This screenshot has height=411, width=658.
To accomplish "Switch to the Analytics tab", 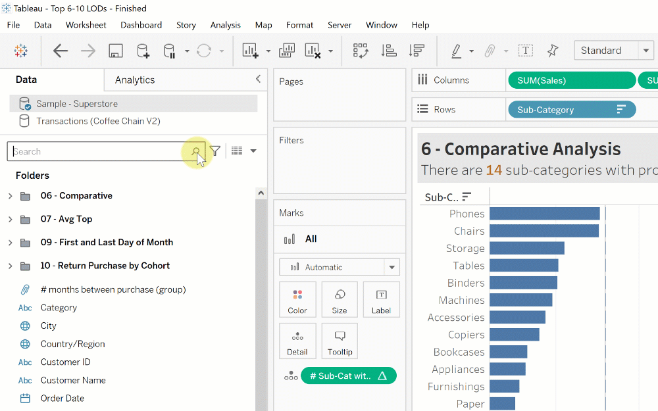I will [x=135, y=80].
